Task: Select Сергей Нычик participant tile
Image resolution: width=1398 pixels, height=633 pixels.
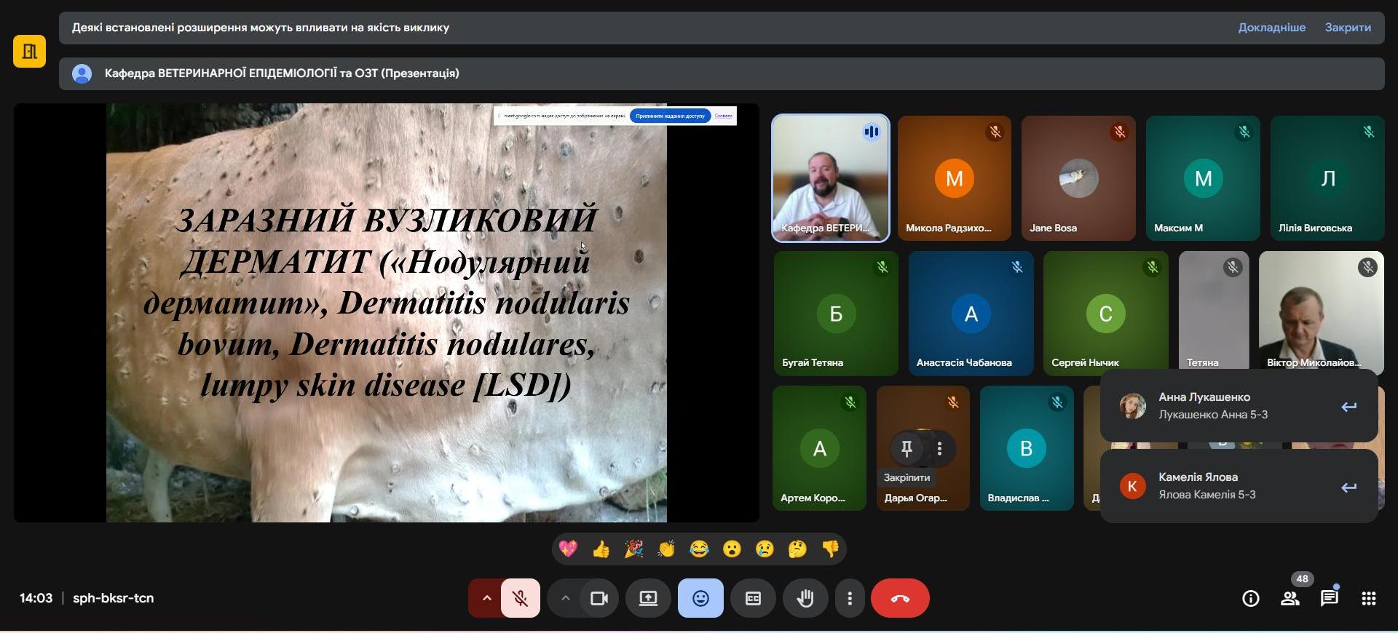Action: (1105, 314)
